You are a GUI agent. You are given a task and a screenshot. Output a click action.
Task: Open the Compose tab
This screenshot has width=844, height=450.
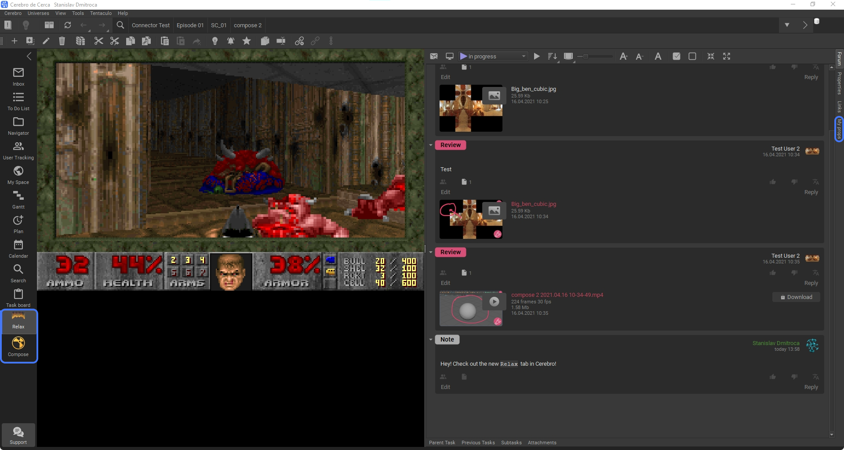coord(18,347)
